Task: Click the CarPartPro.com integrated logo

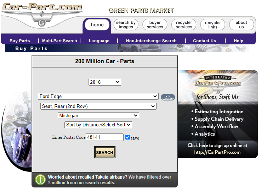Action: coord(217,83)
